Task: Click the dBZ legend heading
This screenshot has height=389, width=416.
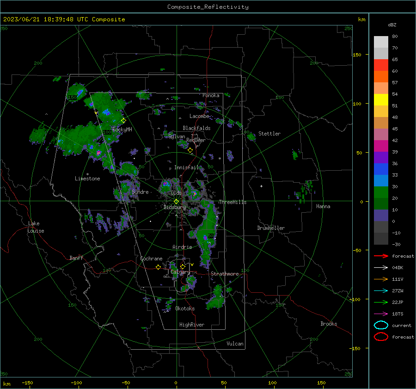Action: click(392, 25)
